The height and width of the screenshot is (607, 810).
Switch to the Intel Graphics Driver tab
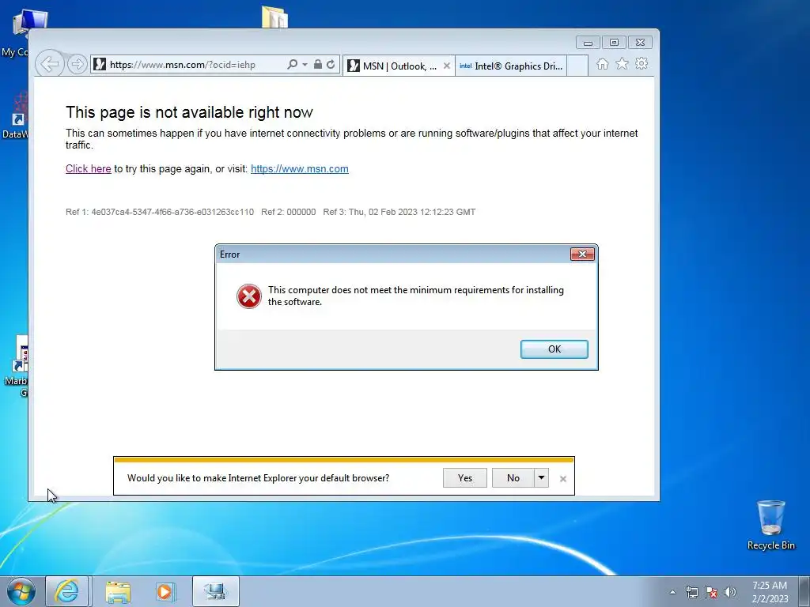511,66
